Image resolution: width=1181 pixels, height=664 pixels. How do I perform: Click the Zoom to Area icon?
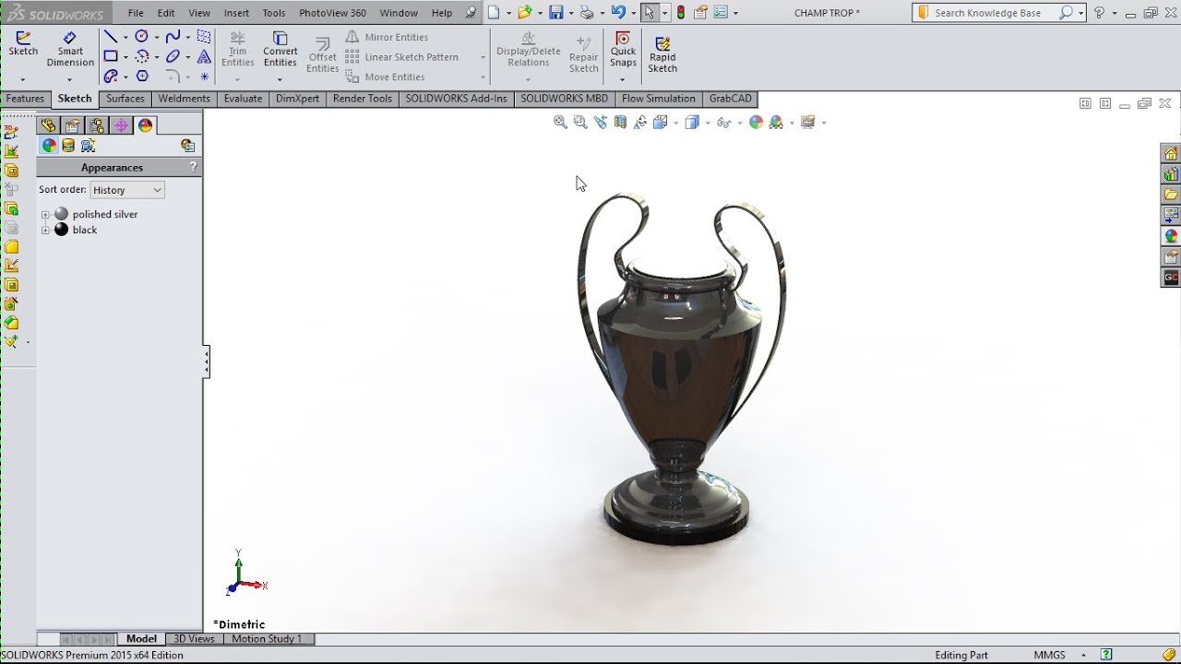pos(580,122)
